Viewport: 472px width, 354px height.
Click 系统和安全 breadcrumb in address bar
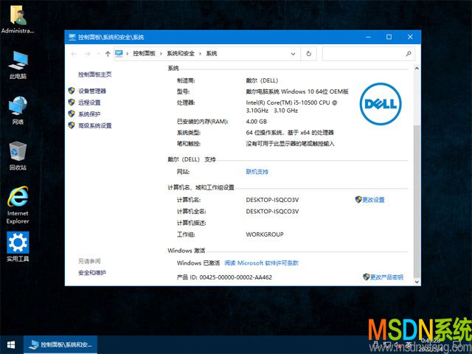click(181, 54)
